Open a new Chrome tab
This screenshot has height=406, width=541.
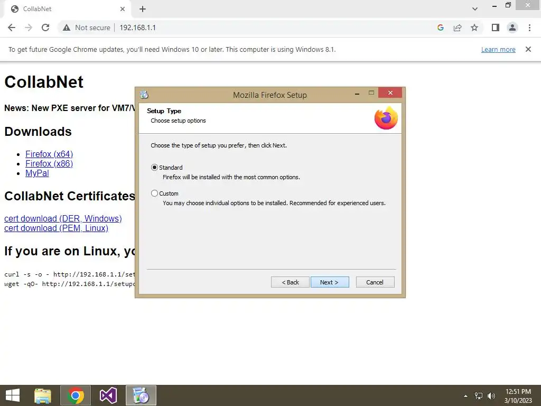(143, 9)
